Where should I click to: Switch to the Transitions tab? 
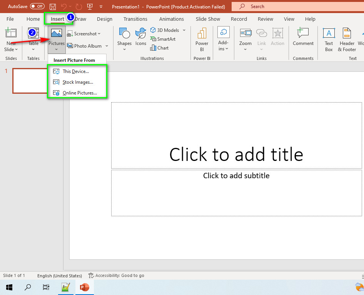click(135, 19)
